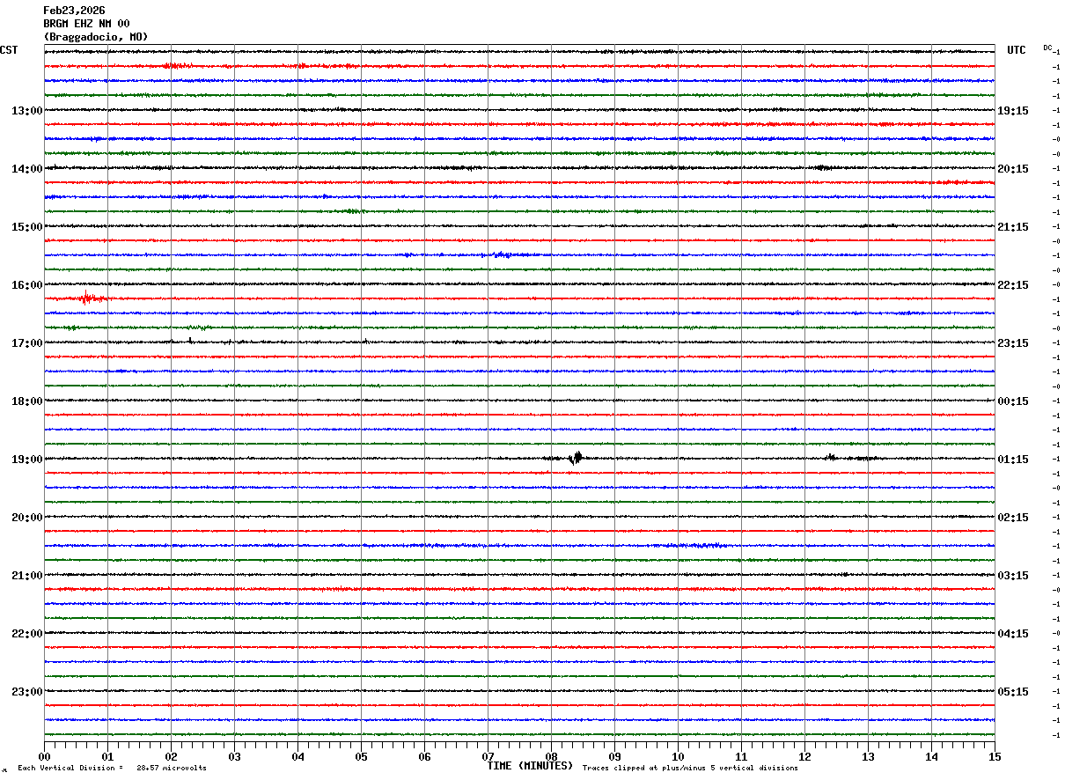Image resolution: width=1065 pixels, height=780 pixels.
Task: Select the 14:00 CST time label
Action: pyautogui.click(x=26, y=169)
